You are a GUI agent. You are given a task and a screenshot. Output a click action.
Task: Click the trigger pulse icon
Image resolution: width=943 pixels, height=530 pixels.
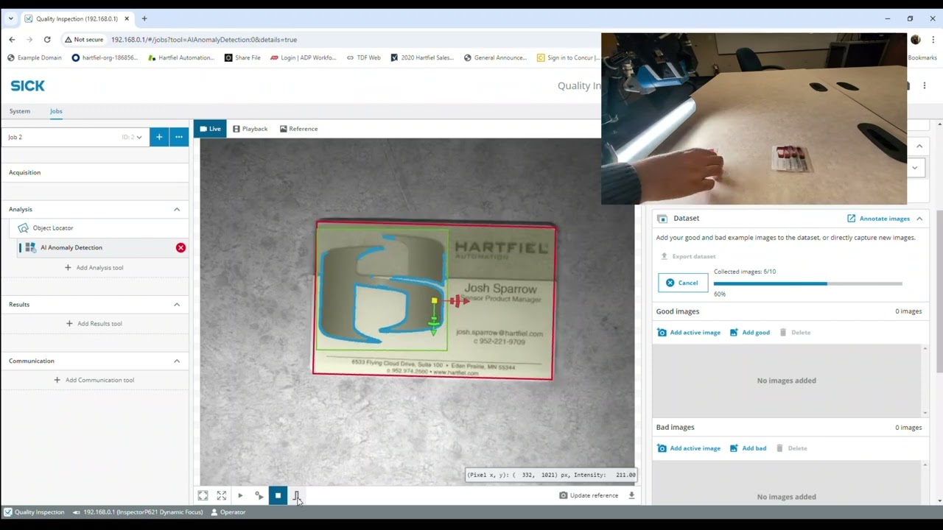(297, 496)
